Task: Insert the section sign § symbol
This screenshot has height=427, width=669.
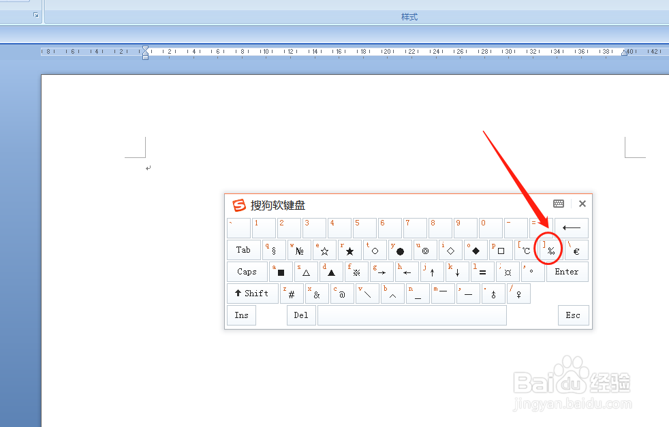Action: pyautogui.click(x=274, y=250)
